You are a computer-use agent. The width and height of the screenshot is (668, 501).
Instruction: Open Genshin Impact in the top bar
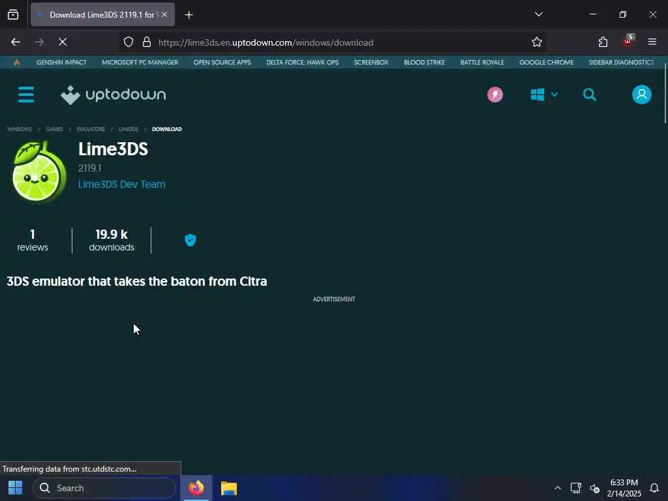click(61, 62)
